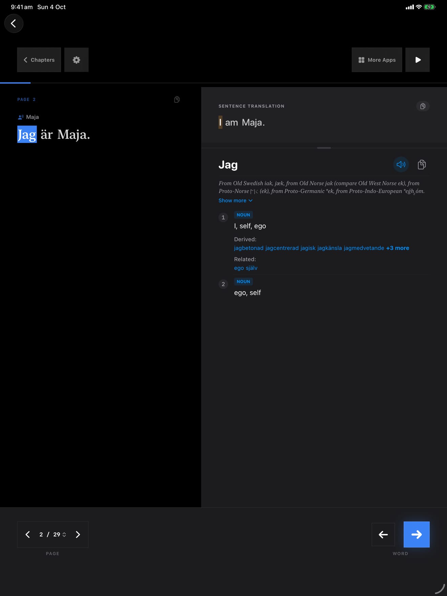
Task: Open the More Apps menu
Action: 377,60
